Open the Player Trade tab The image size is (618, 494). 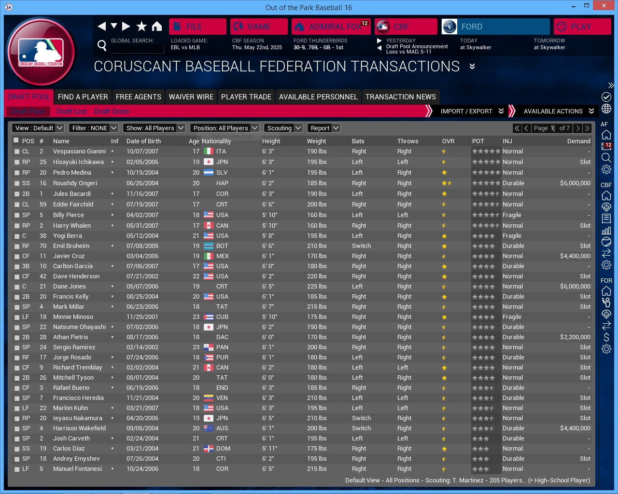246,97
